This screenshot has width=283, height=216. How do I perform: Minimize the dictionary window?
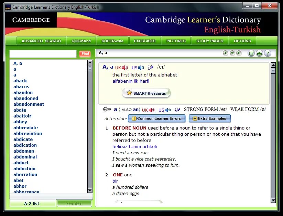tap(248, 6)
